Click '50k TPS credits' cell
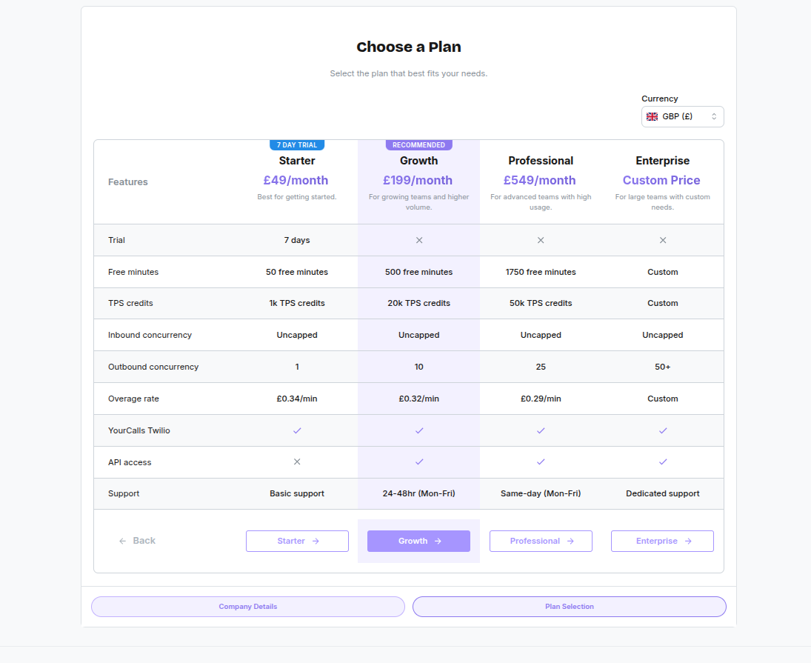Screen dimensions: 811x663 point(541,303)
